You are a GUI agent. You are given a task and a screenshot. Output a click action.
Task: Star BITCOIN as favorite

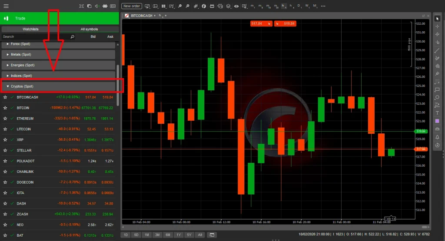[5, 108]
